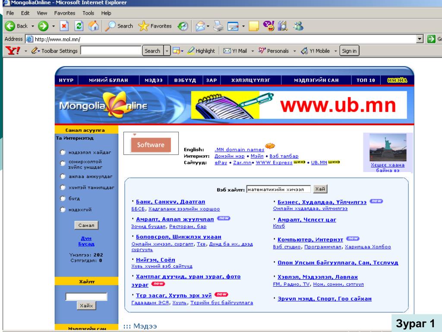Click the Yahoo toolbar pop-up blocker icon

[177, 51]
